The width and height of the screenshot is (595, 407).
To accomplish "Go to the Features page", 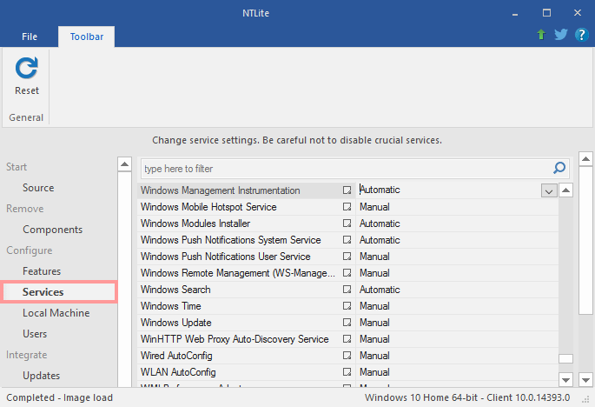I will coord(42,271).
